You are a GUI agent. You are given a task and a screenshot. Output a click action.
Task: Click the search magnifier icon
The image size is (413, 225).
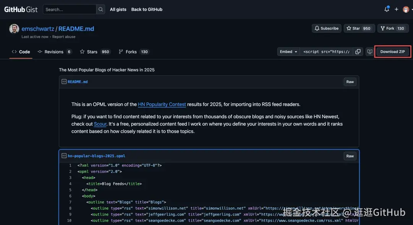(x=101, y=9)
